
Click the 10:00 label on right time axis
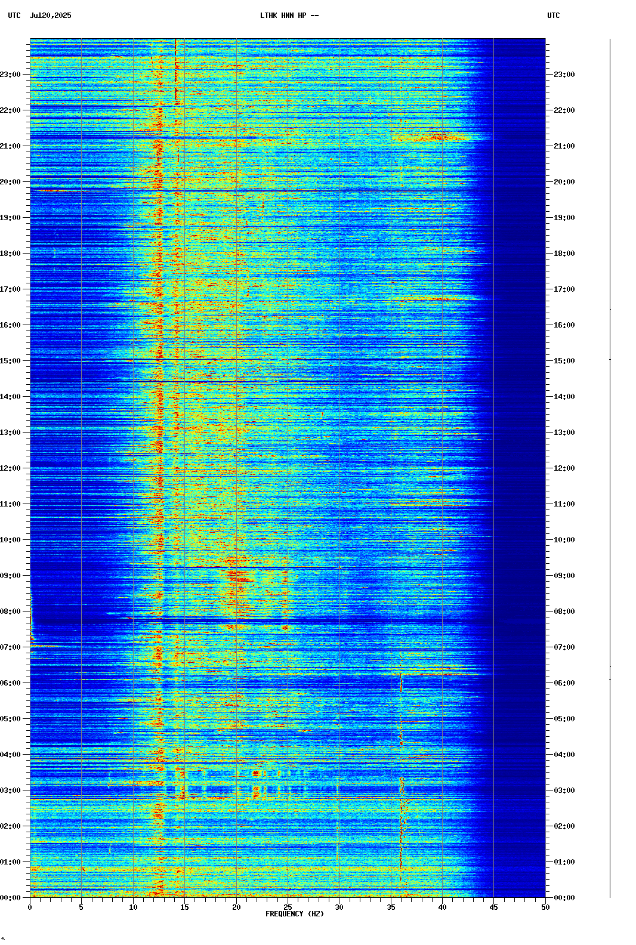[x=564, y=540]
